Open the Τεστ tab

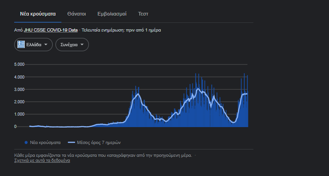(x=143, y=14)
